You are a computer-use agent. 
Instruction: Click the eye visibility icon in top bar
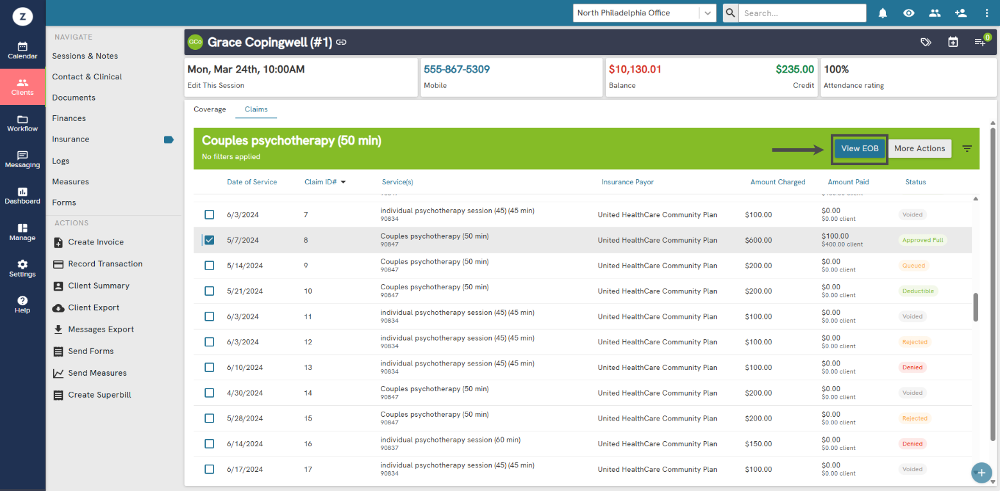coord(908,13)
